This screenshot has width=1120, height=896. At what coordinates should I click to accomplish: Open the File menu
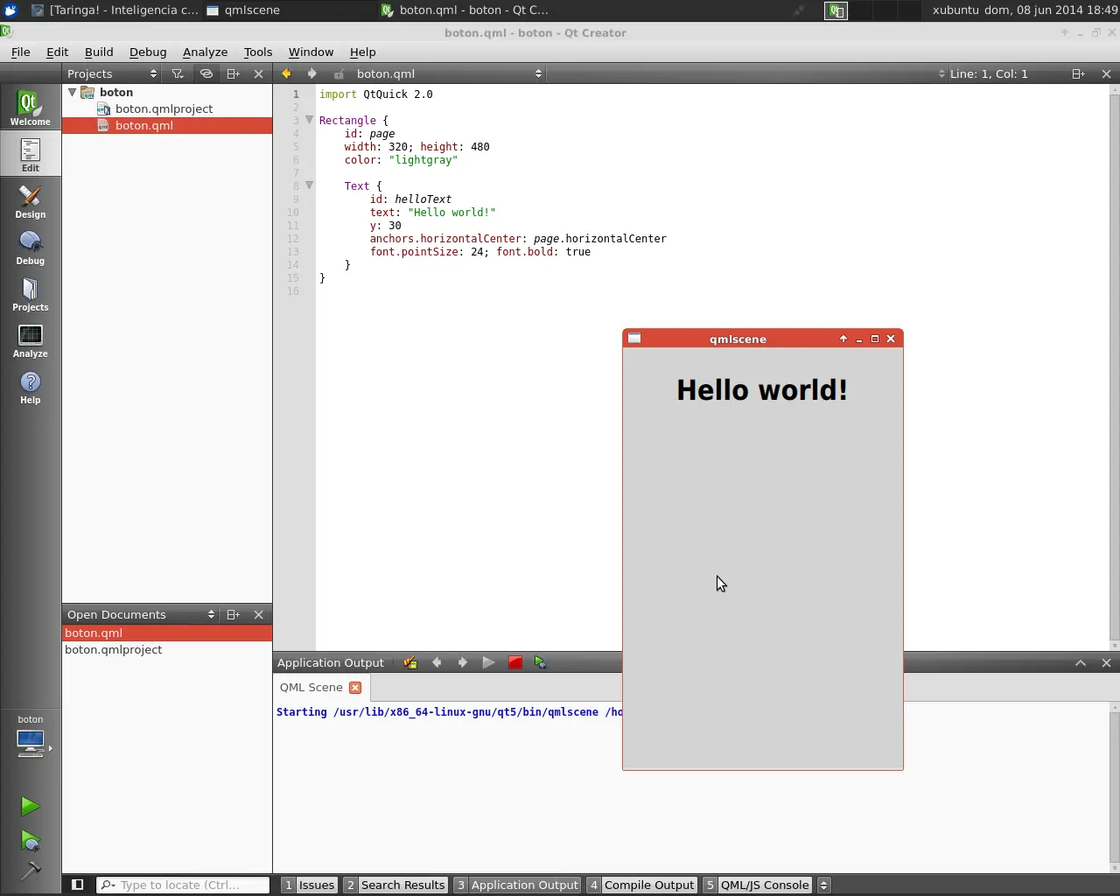[21, 52]
